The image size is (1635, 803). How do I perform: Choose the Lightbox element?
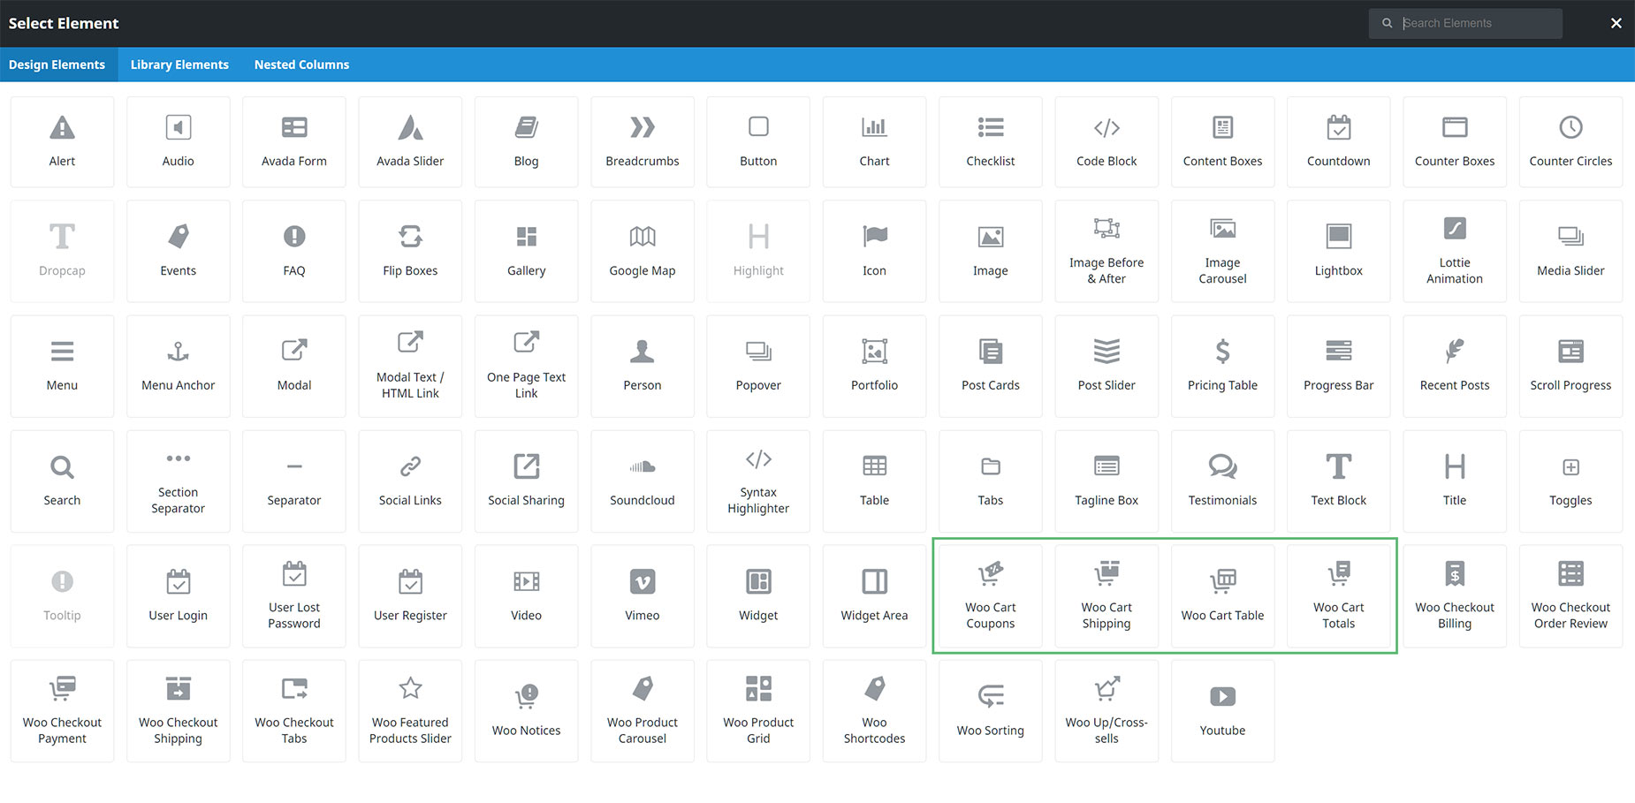click(1339, 251)
